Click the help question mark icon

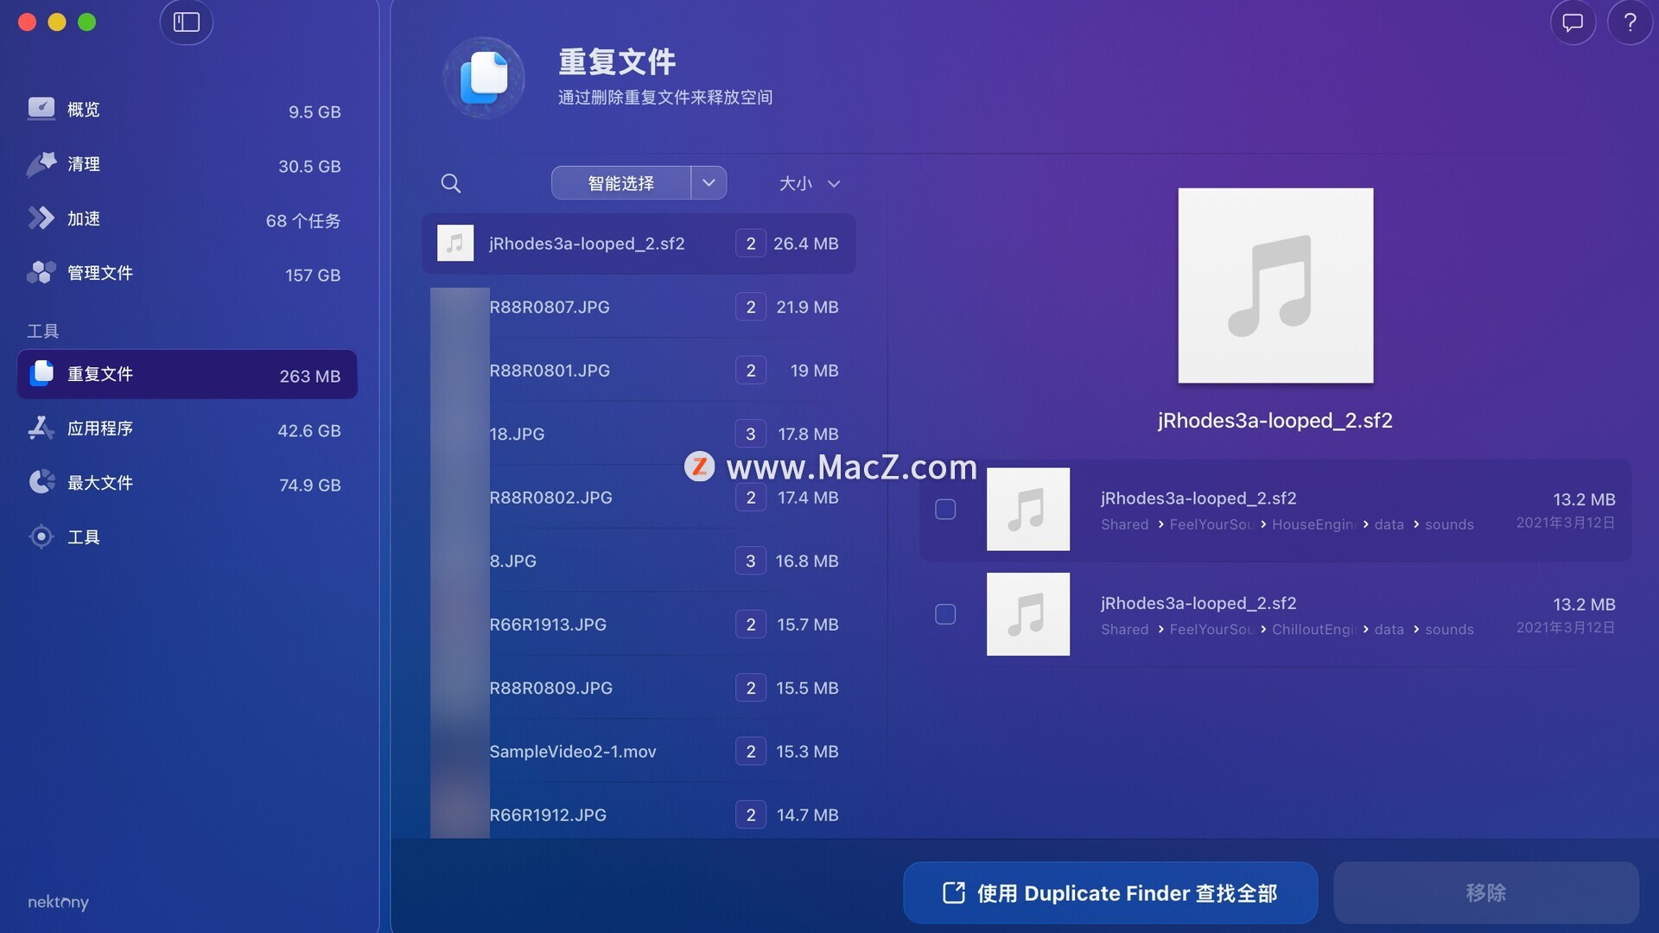point(1630,22)
